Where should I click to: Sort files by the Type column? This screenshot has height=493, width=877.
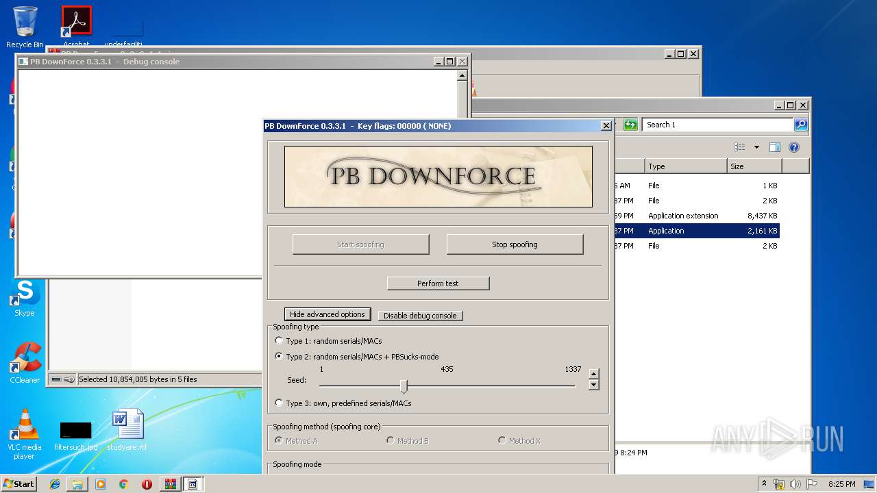686,166
